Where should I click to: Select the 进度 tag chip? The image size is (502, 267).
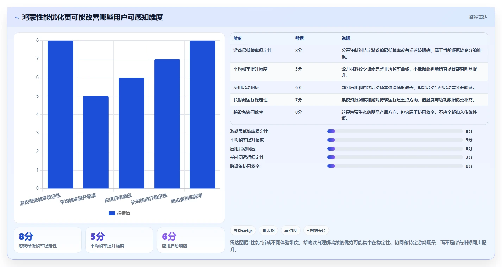[291, 231]
